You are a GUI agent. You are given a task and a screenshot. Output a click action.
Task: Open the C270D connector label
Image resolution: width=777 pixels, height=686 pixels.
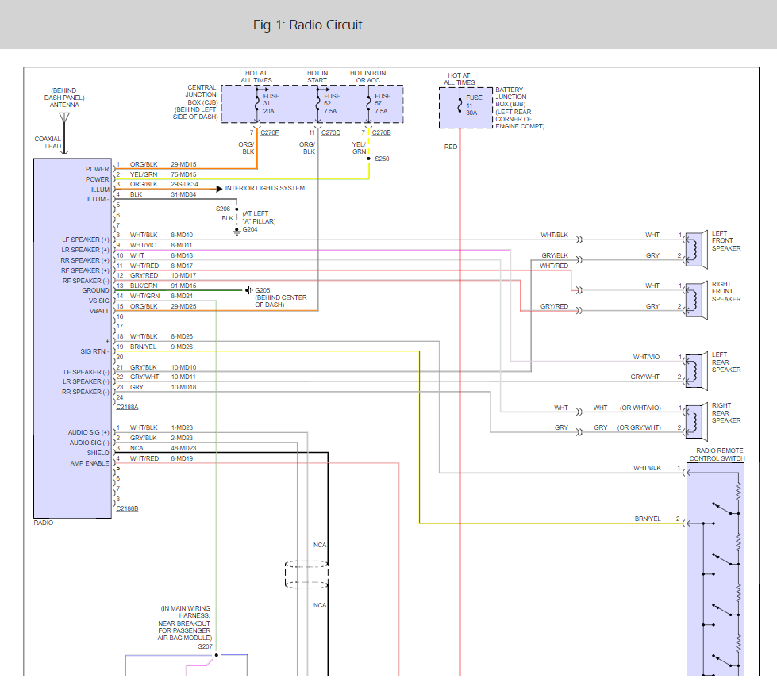330,132
